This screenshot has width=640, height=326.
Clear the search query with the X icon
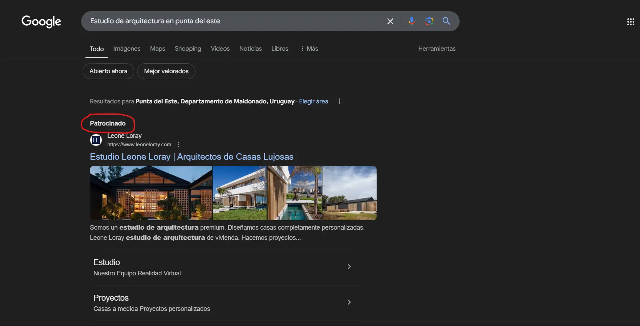[390, 21]
